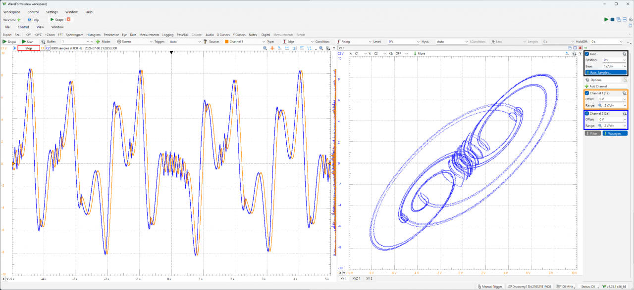Click the blue arrow left of Stop
The height and width of the screenshot is (290, 634).
(x=14, y=48)
